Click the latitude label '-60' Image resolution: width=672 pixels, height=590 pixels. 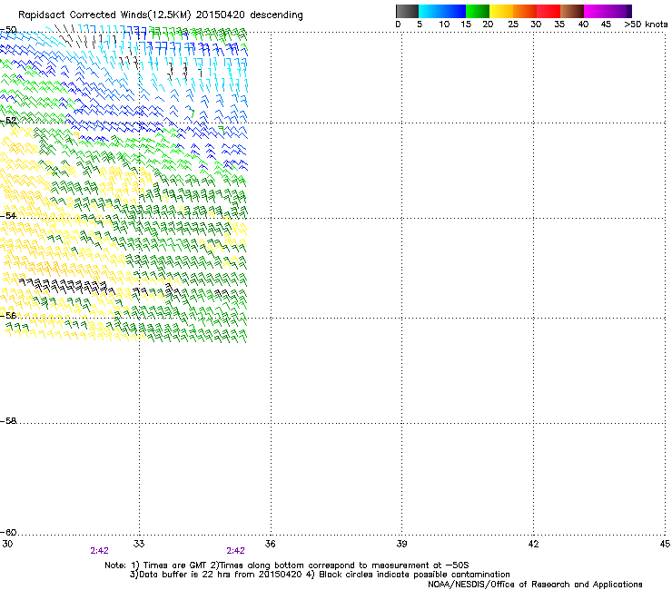pos(8,532)
